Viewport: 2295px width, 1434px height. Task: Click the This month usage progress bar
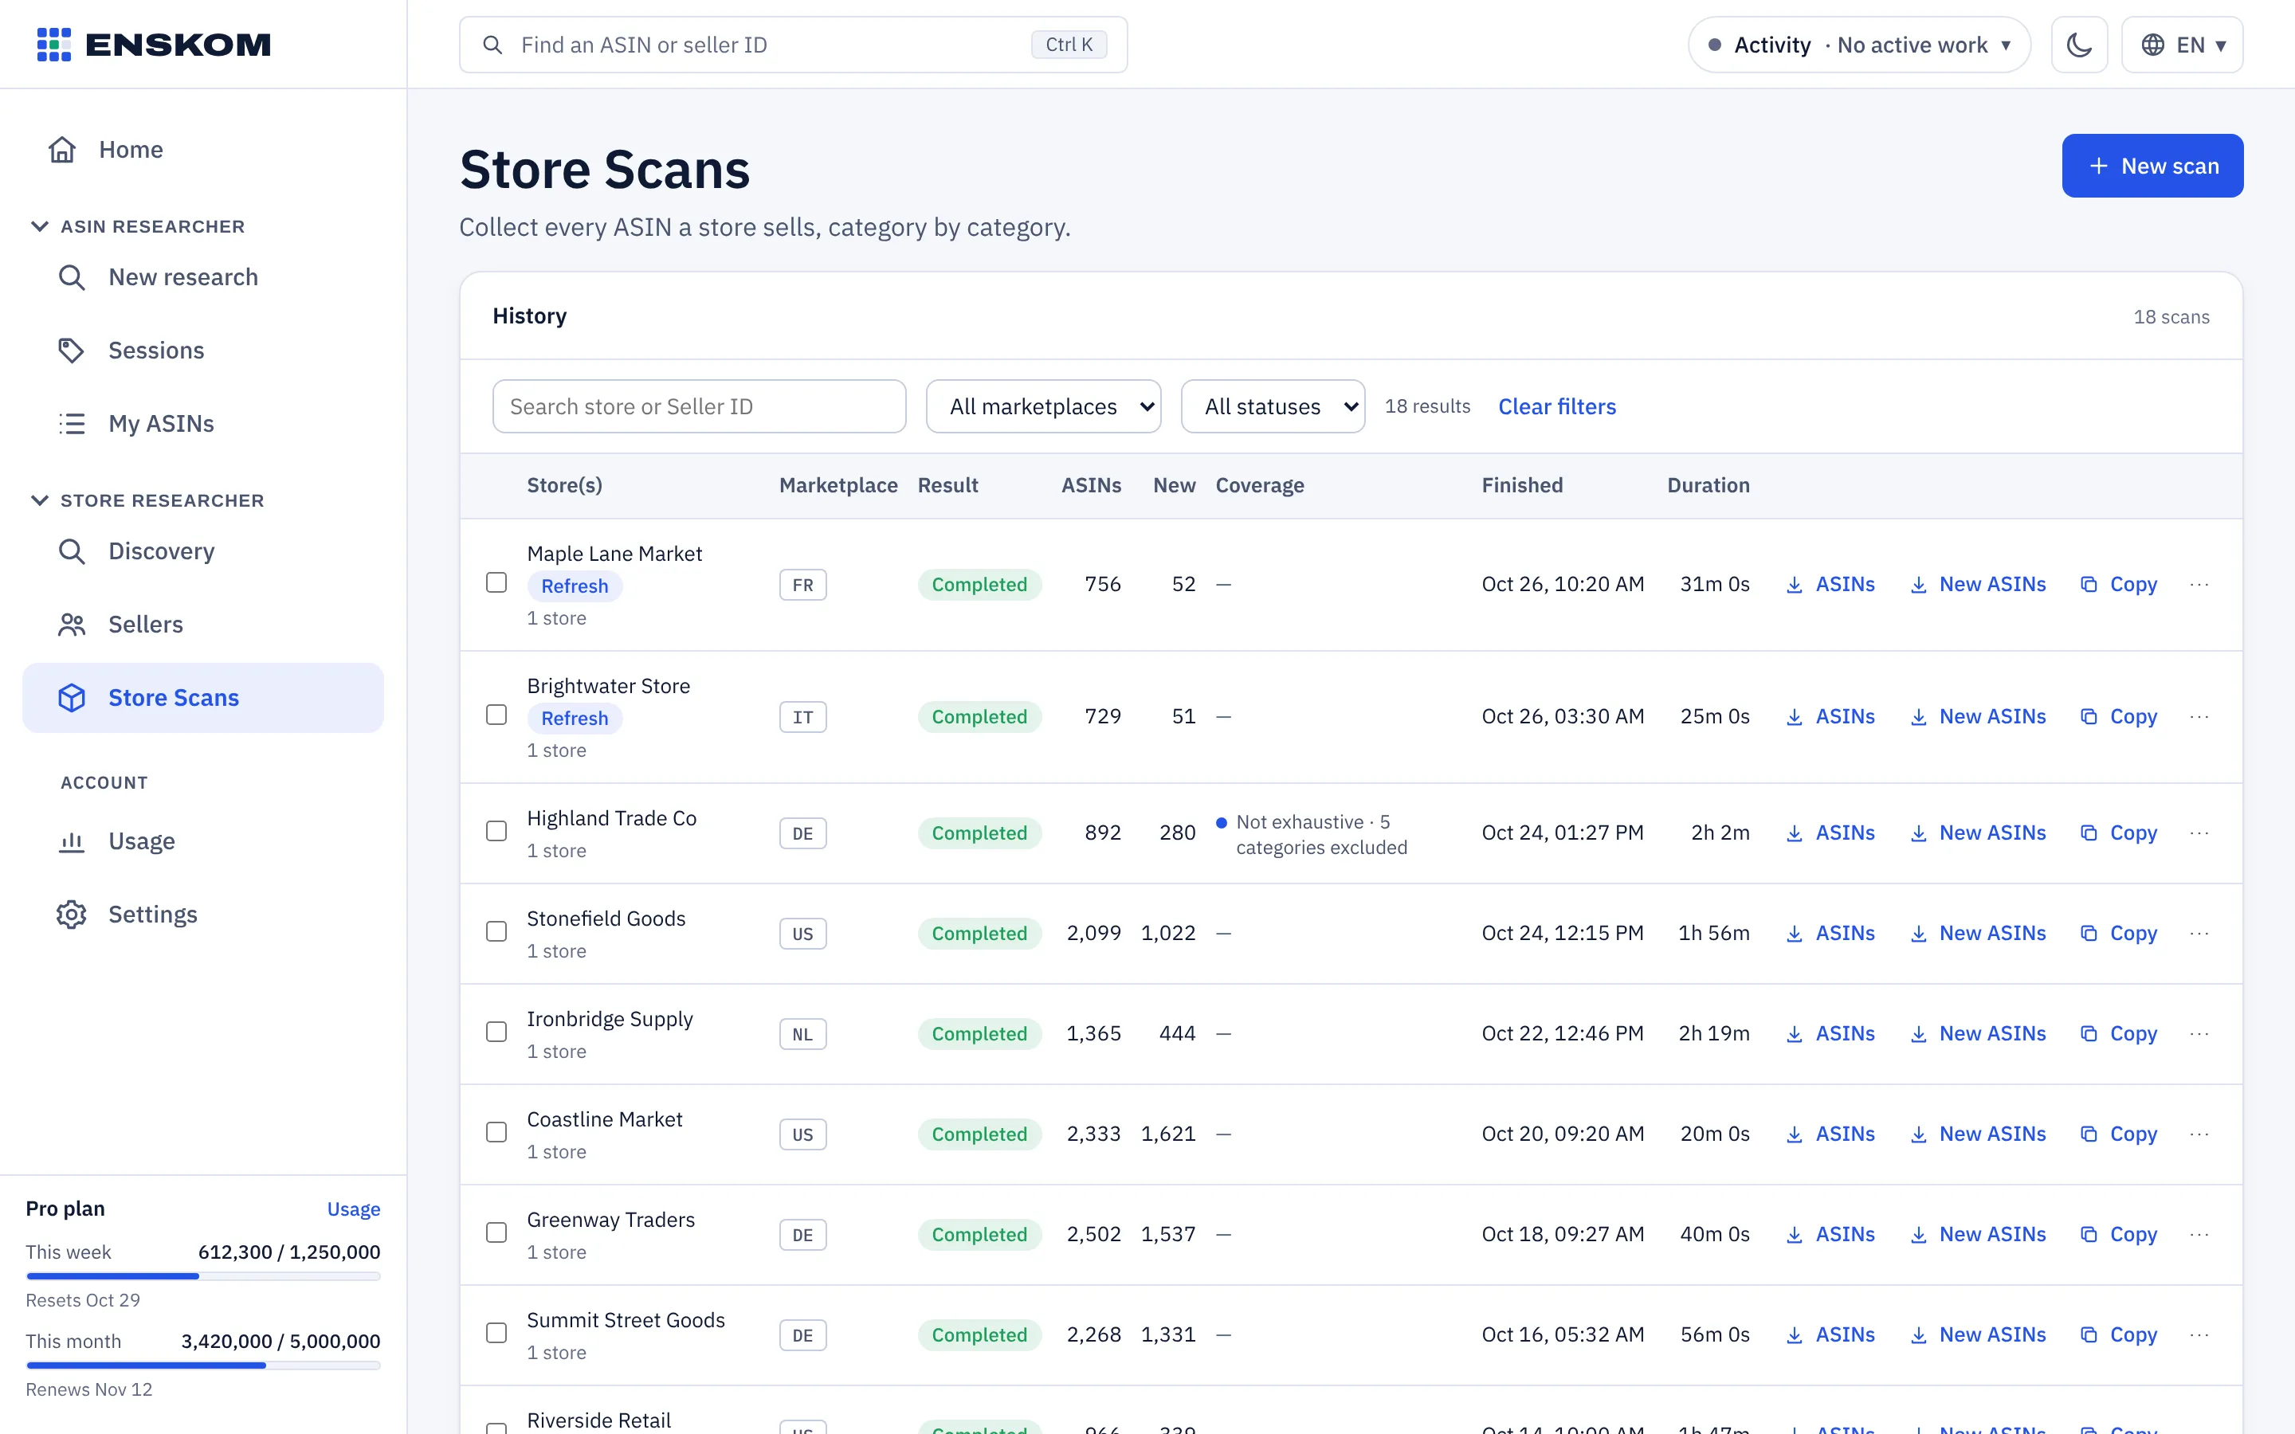coord(203,1365)
